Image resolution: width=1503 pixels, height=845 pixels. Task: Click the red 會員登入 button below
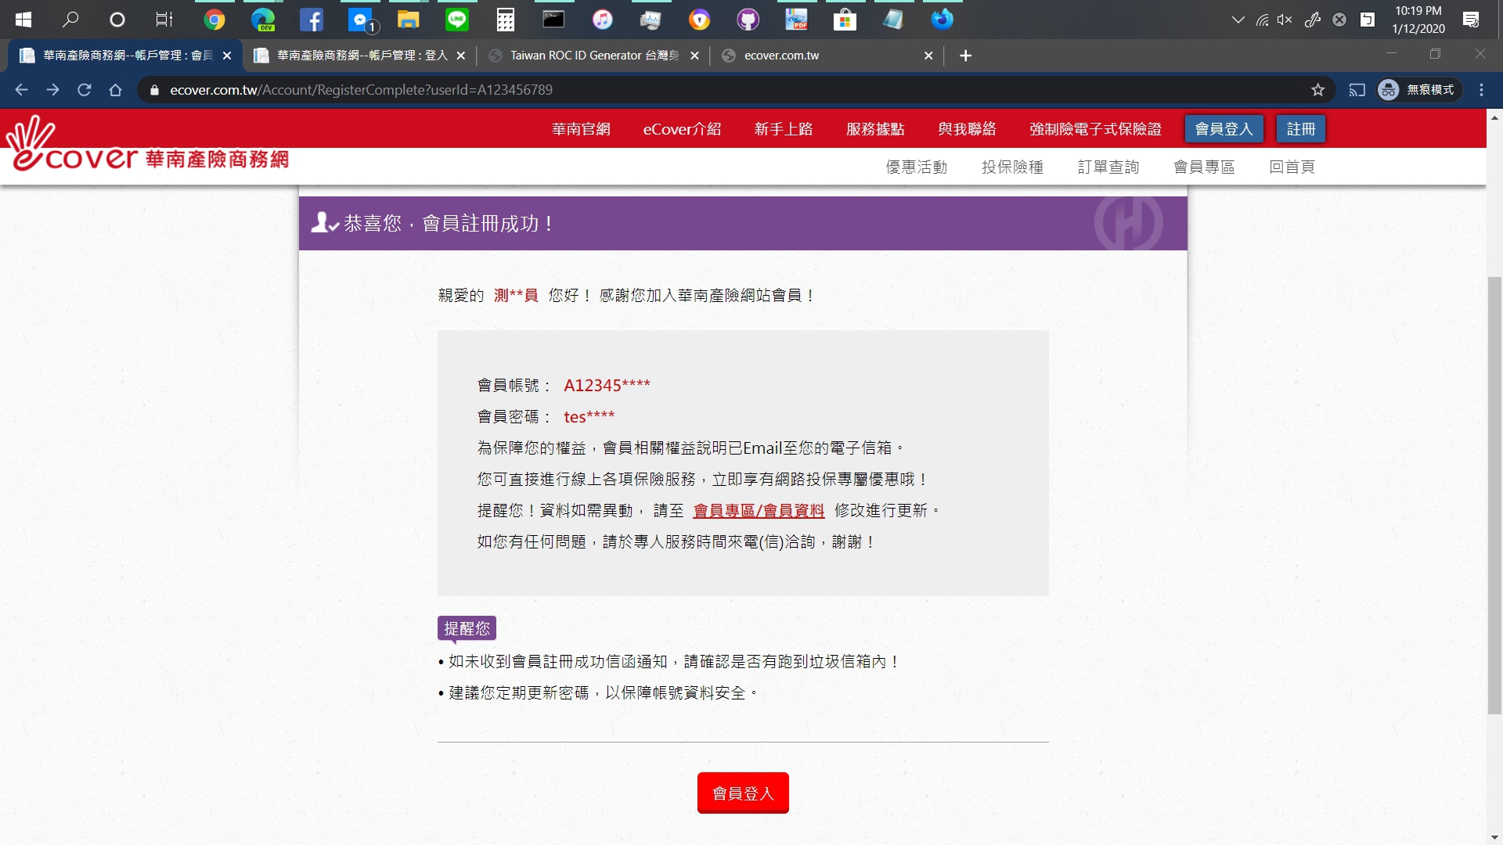click(x=743, y=793)
